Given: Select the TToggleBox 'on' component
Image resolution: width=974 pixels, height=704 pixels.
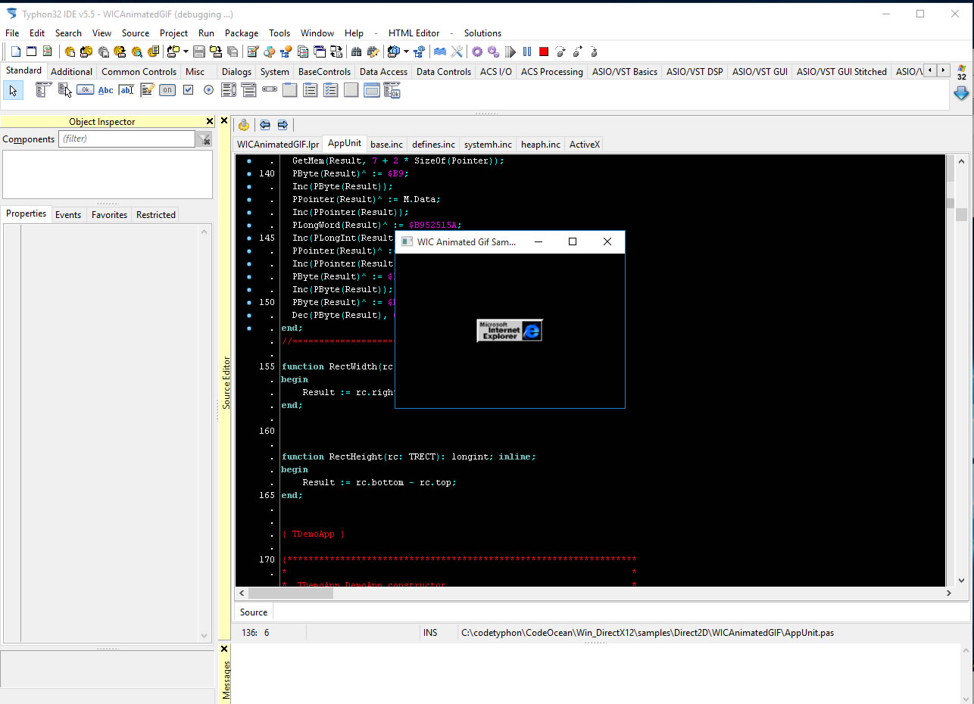Looking at the screenshot, I should [167, 90].
